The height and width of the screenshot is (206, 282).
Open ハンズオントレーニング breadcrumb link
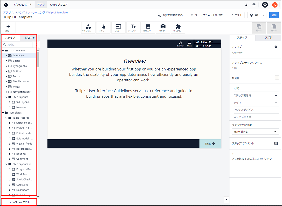(x=31, y=12)
